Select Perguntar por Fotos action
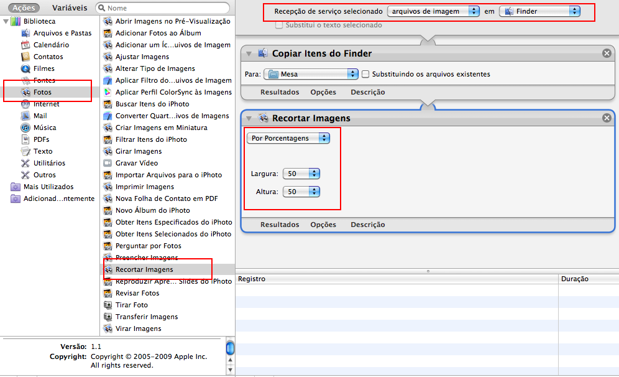Image resolution: width=619 pixels, height=377 pixels. click(x=149, y=246)
